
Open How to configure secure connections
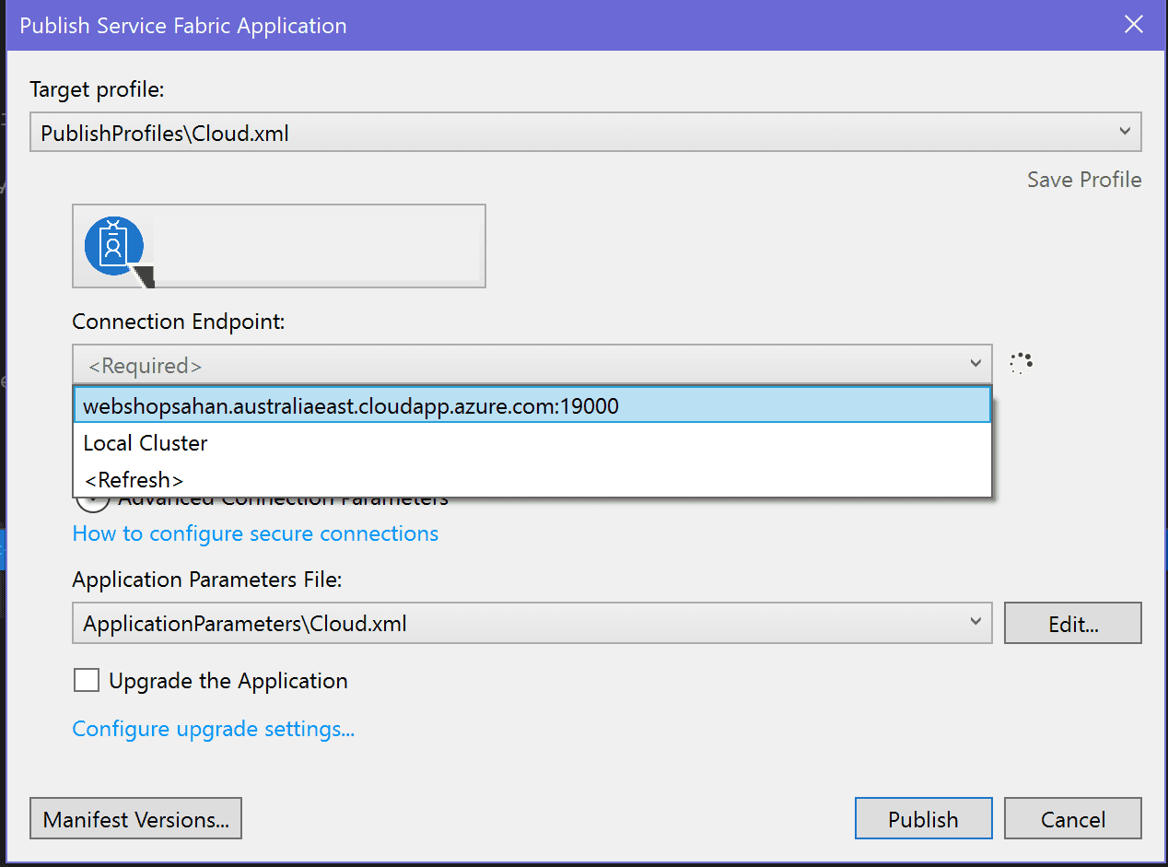255,533
